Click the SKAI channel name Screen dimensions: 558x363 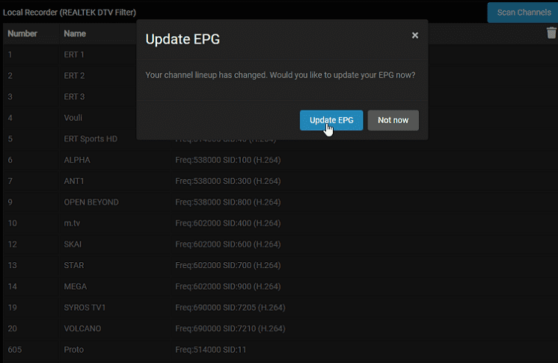click(73, 244)
